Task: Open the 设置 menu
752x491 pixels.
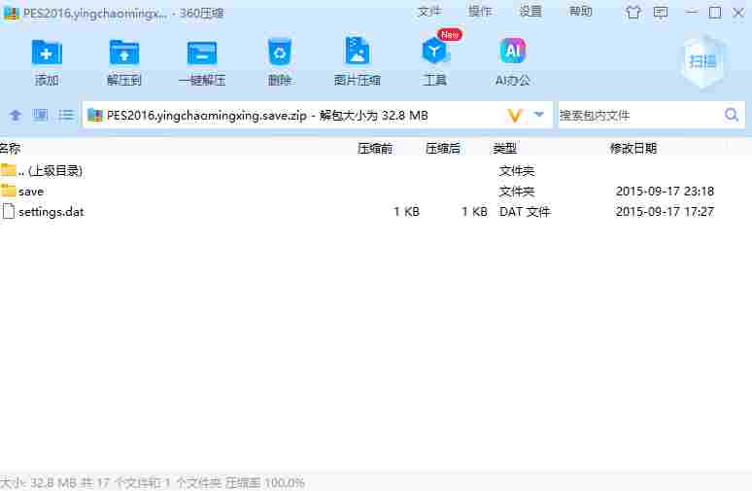Action: (530, 12)
